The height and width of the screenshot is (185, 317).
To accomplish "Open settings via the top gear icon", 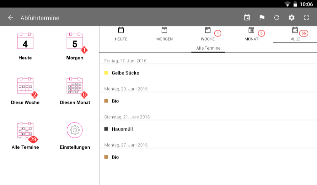I will coord(291,18).
